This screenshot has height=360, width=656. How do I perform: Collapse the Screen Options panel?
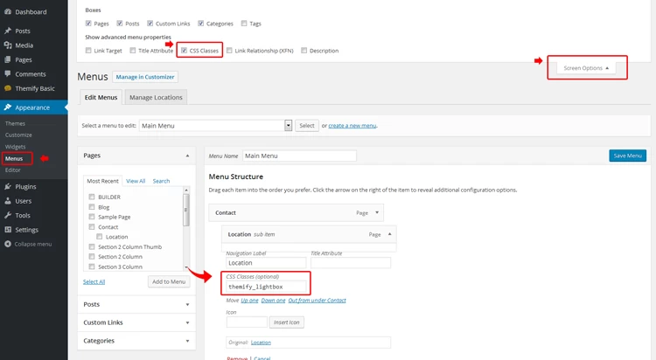click(586, 68)
